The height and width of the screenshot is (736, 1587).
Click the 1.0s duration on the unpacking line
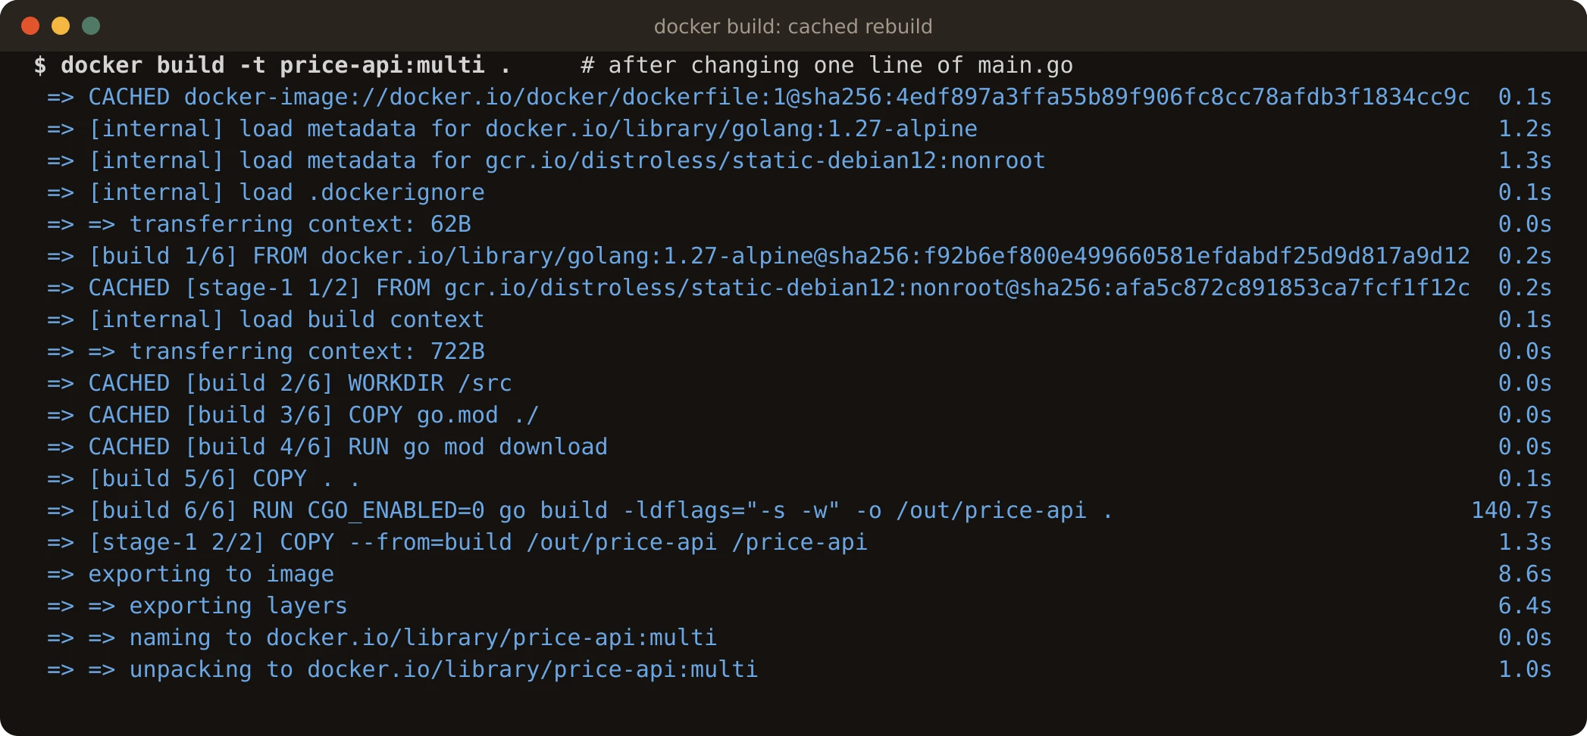1525,669
